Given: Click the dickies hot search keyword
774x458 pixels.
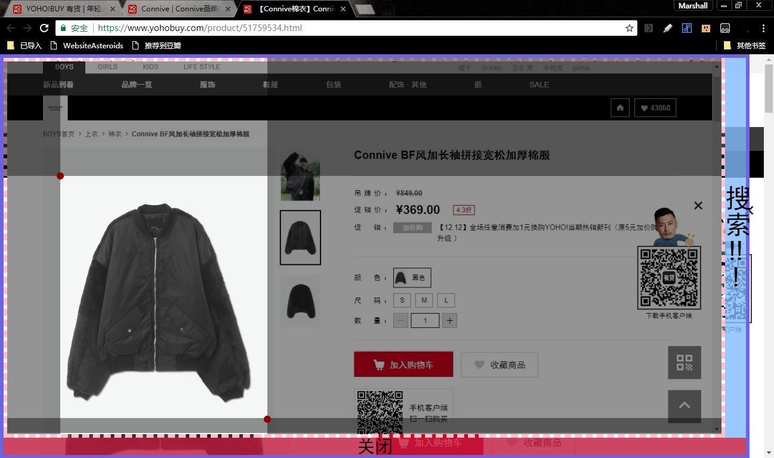Looking at the screenshot, I should point(491,68).
